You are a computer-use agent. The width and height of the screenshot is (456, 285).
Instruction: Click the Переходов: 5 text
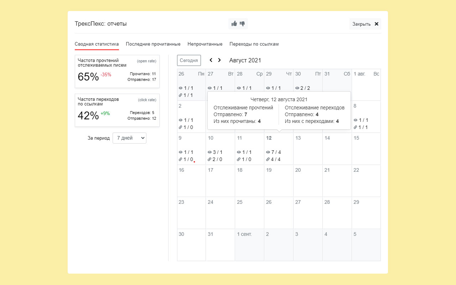click(x=142, y=113)
